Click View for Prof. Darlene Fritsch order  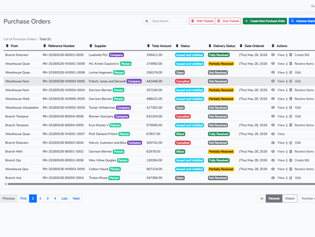[x=281, y=134]
